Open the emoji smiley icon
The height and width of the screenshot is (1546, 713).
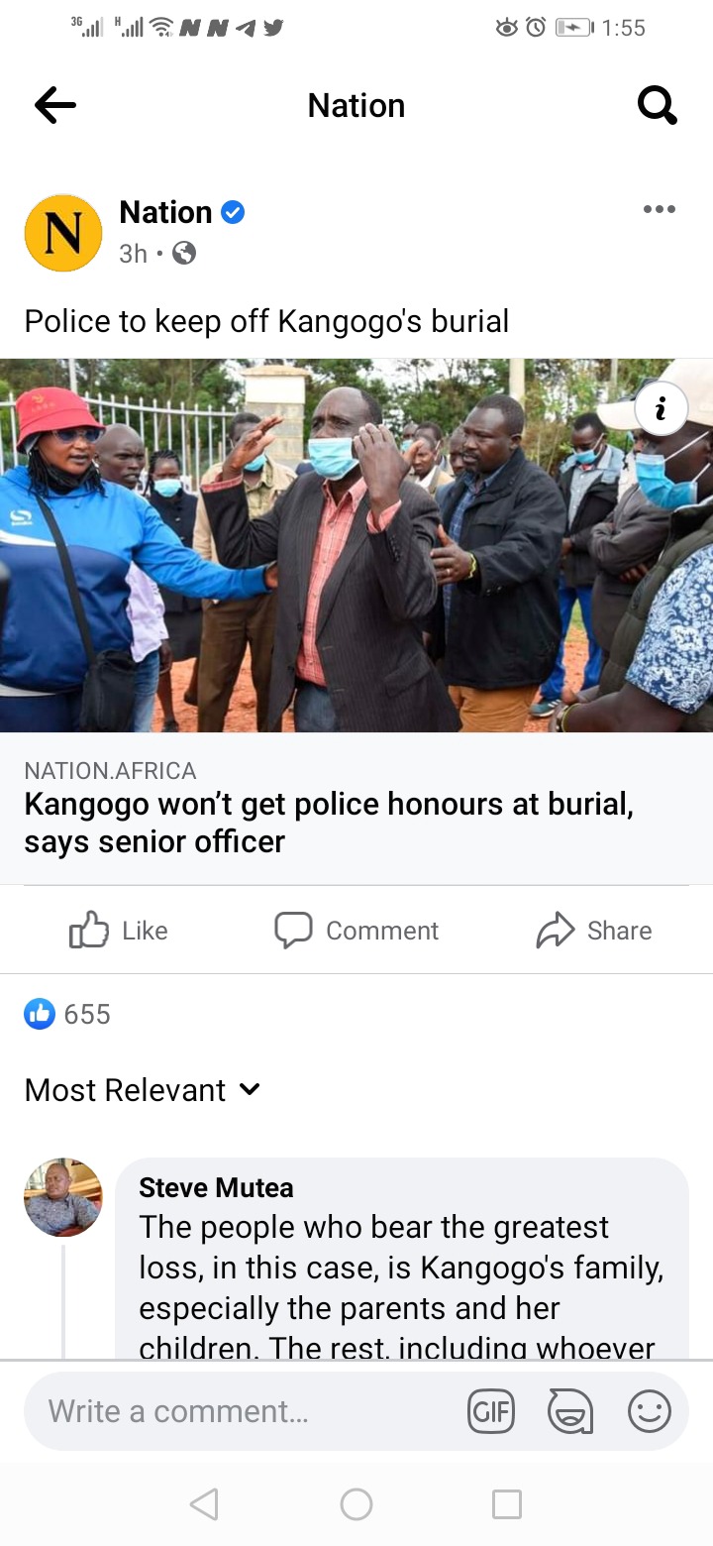tap(650, 1411)
